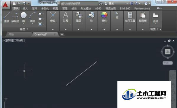Image resolution: width=177 pixels, height=108 pixels.
Task: Close the Drawing1* file tab
Action: point(55,34)
